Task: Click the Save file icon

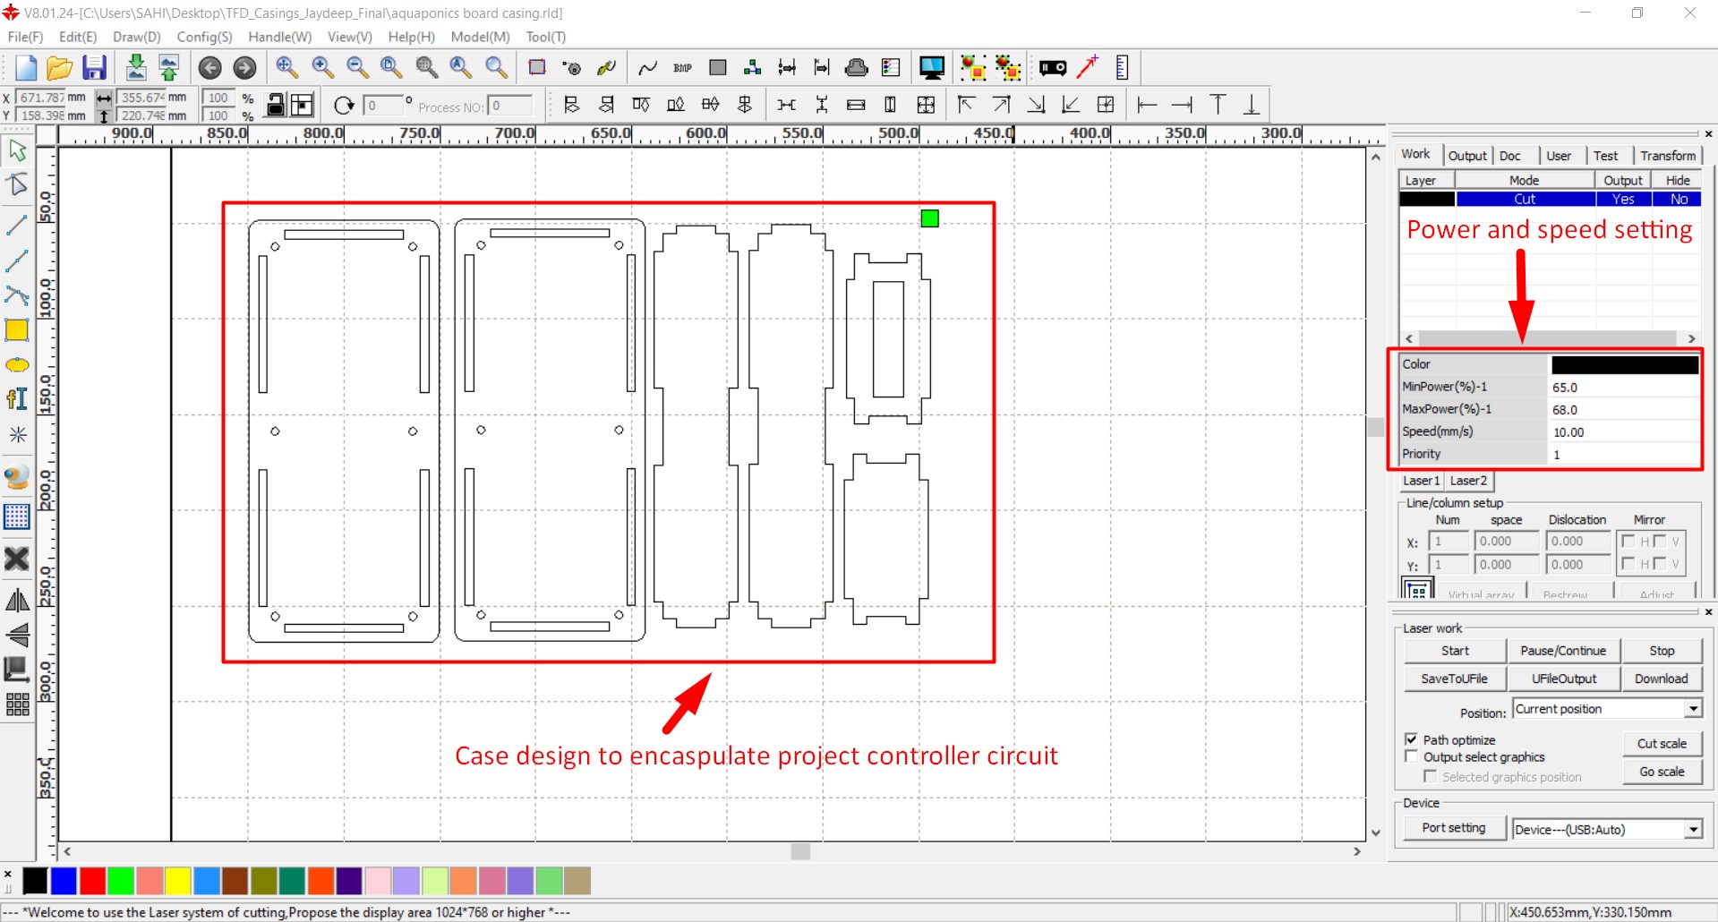Action: point(94,68)
